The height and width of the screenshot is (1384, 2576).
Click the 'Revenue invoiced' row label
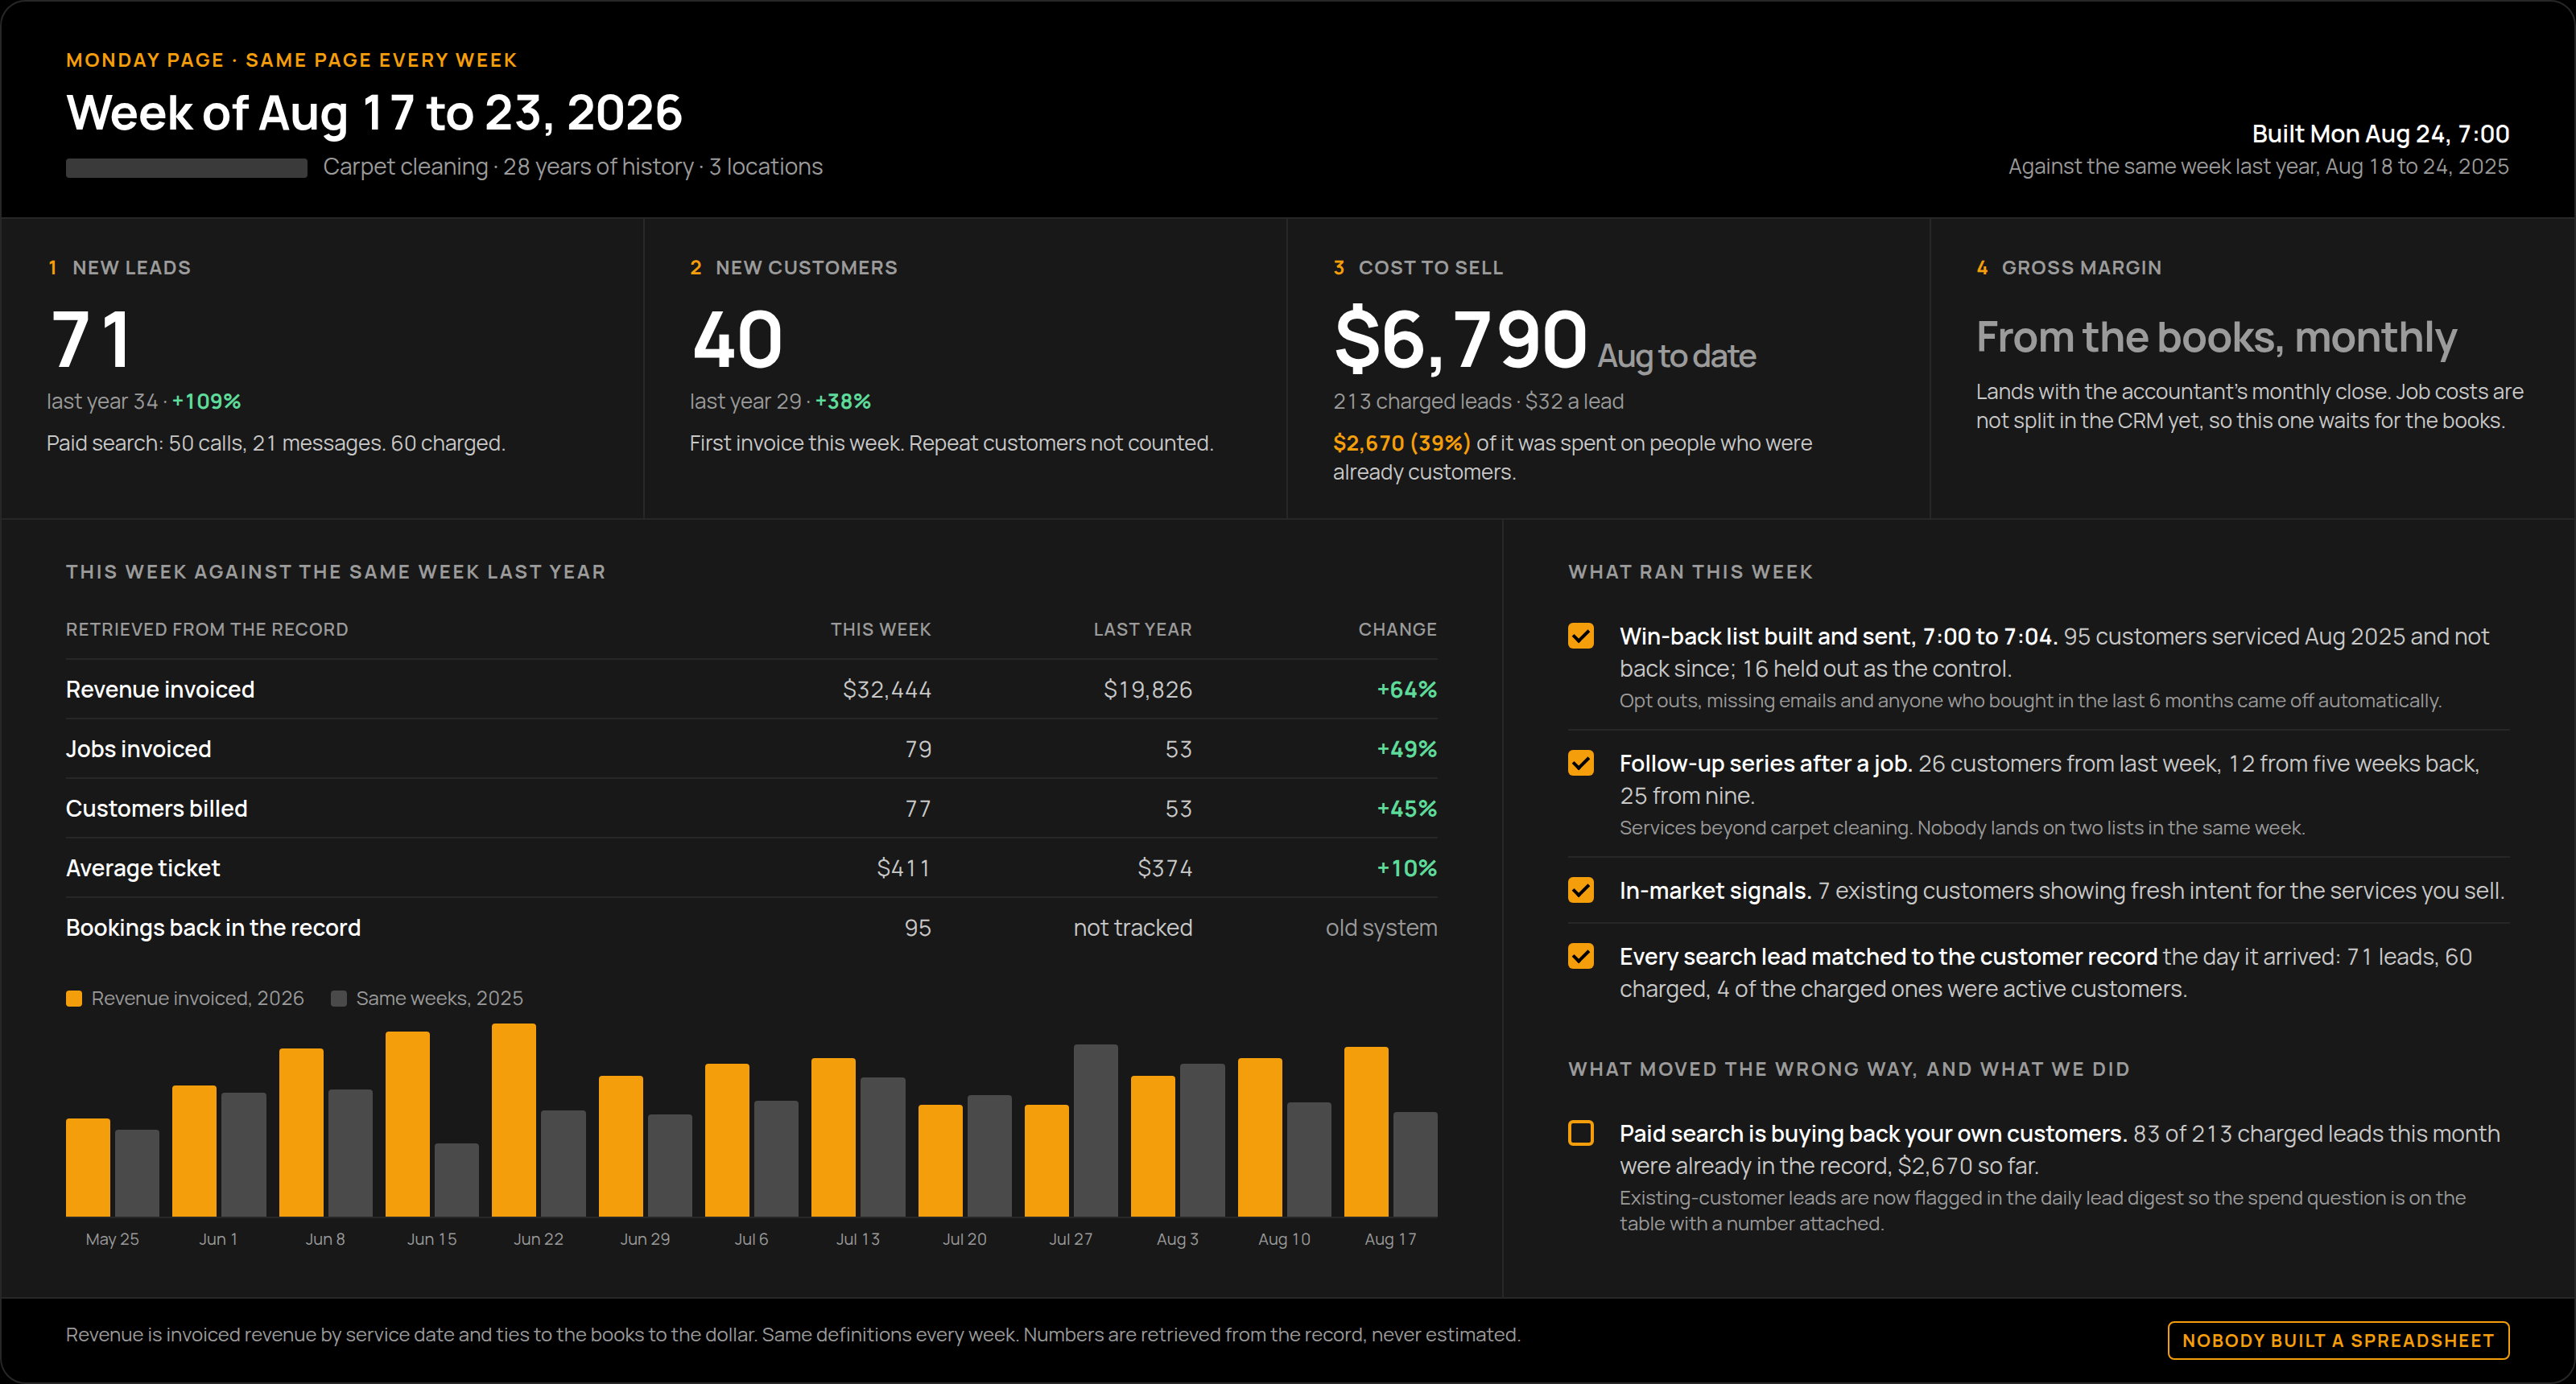pyautogui.click(x=160, y=690)
